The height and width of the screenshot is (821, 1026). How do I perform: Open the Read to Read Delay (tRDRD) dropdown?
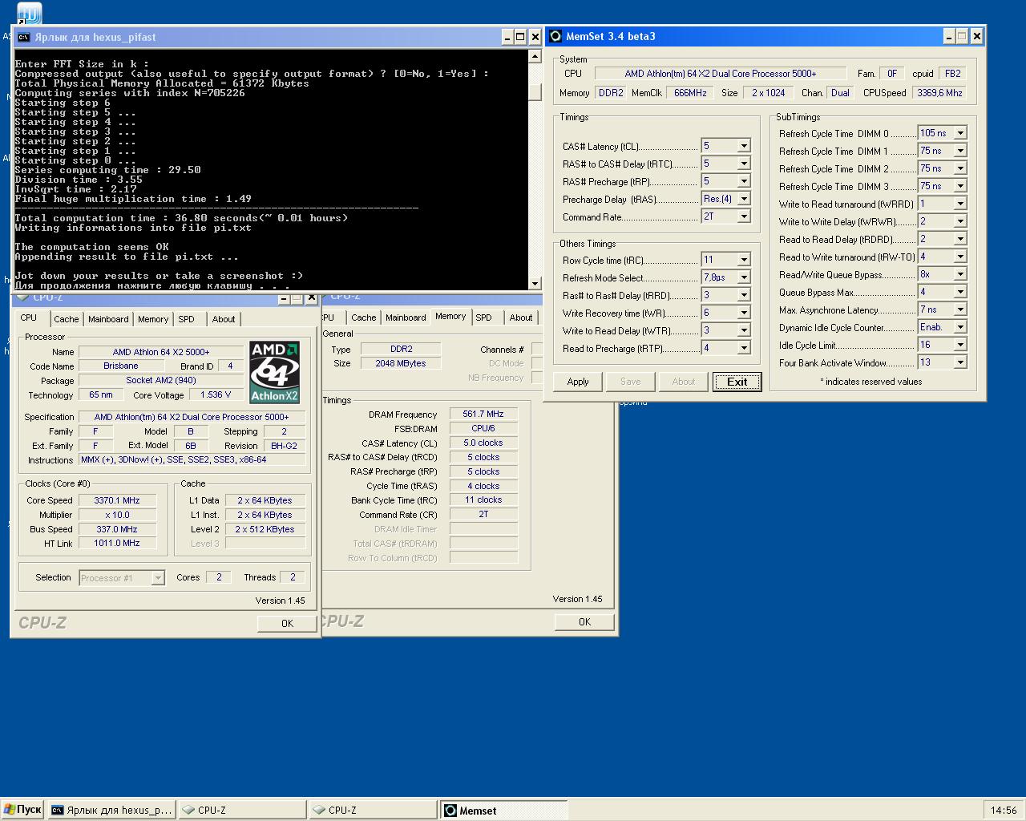(960, 239)
